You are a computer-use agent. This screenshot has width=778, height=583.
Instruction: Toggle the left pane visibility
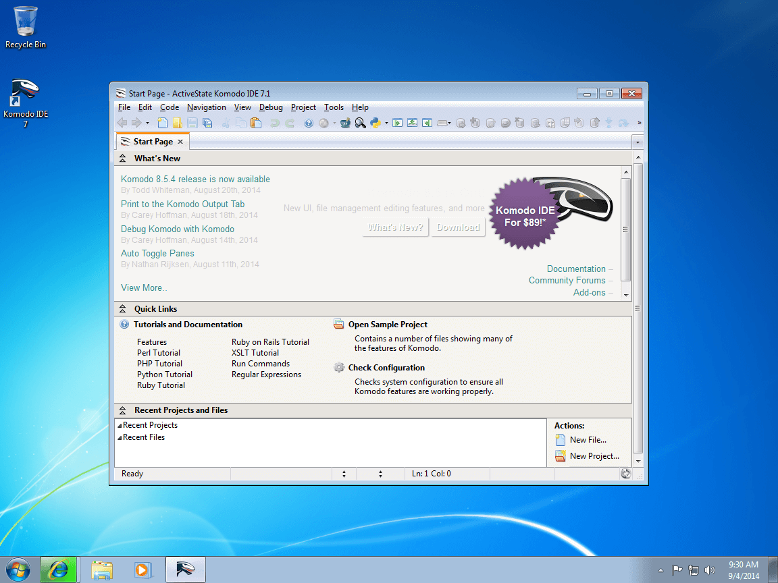(x=397, y=123)
